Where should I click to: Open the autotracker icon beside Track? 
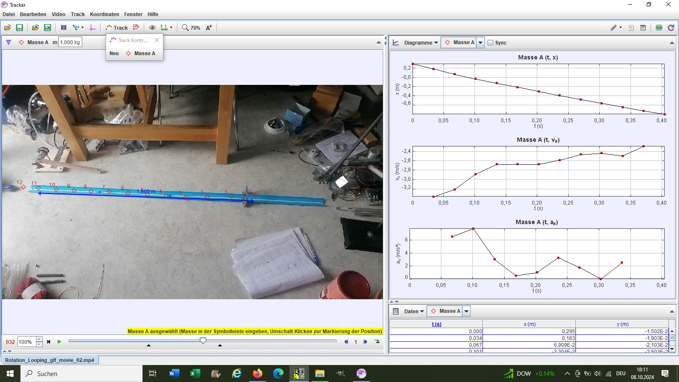pos(136,28)
